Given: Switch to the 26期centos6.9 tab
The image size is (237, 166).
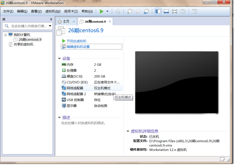Looking at the screenshot, I should pyautogui.click(x=95, y=22).
